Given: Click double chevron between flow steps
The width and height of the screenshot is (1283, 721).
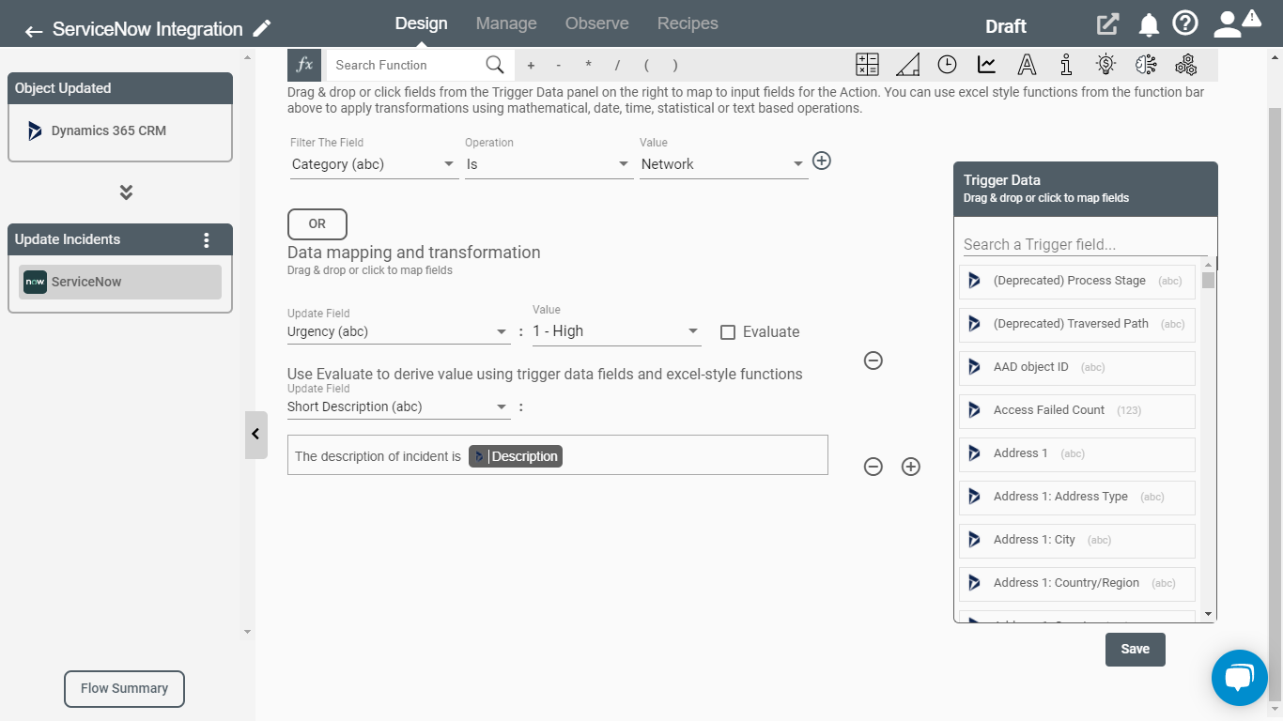Looking at the screenshot, I should coord(126,192).
